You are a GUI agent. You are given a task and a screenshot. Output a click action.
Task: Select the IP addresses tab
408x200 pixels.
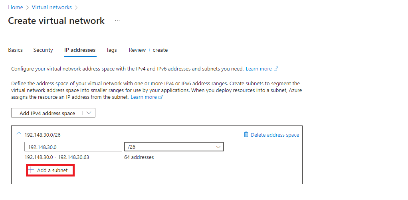point(80,50)
